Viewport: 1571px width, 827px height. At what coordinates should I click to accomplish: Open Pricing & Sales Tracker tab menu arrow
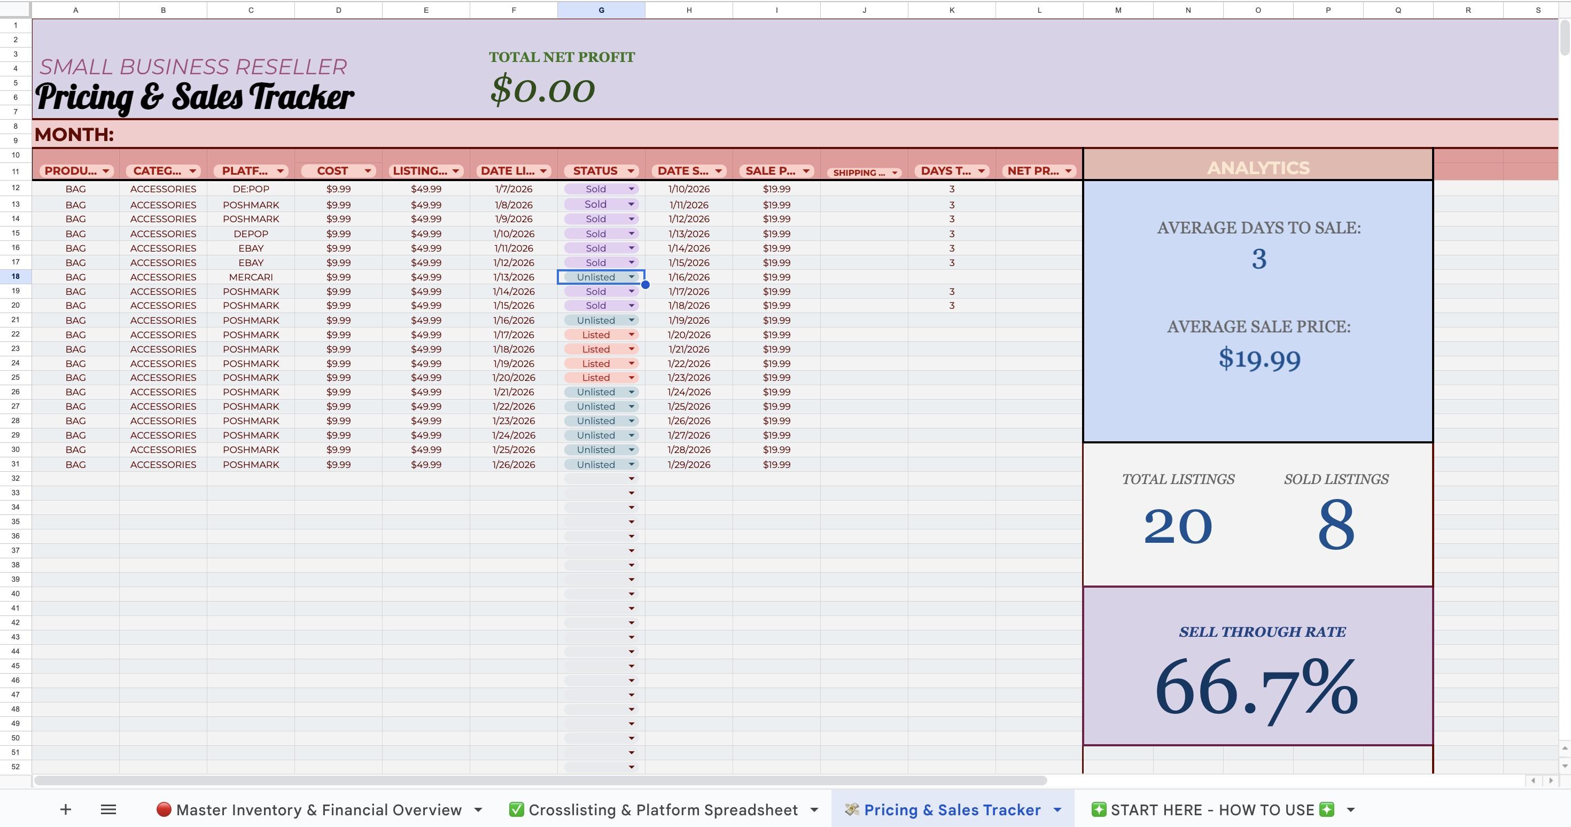pyautogui.click(x=1057, y=810)
